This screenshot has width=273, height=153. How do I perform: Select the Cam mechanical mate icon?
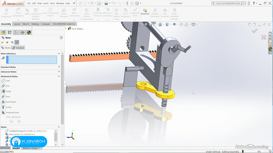click(3, 81)
